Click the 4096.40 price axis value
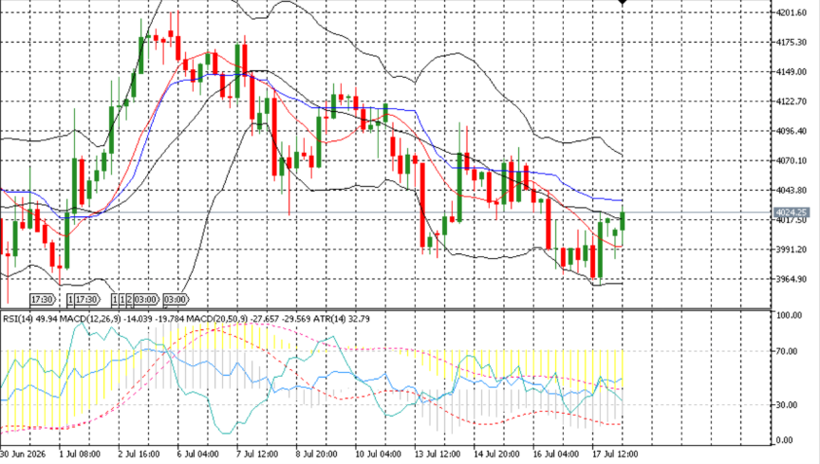 point(792,131)
